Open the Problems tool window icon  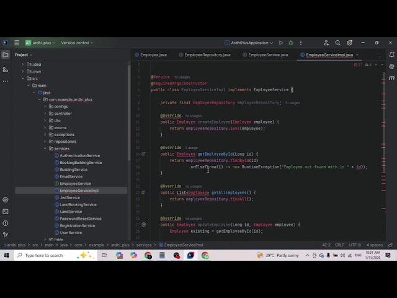6,223
